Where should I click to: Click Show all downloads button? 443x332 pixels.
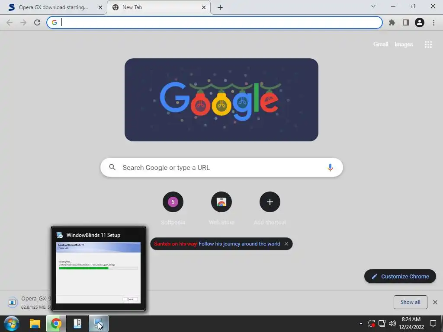pyautogui.click(x=410, y=302)
